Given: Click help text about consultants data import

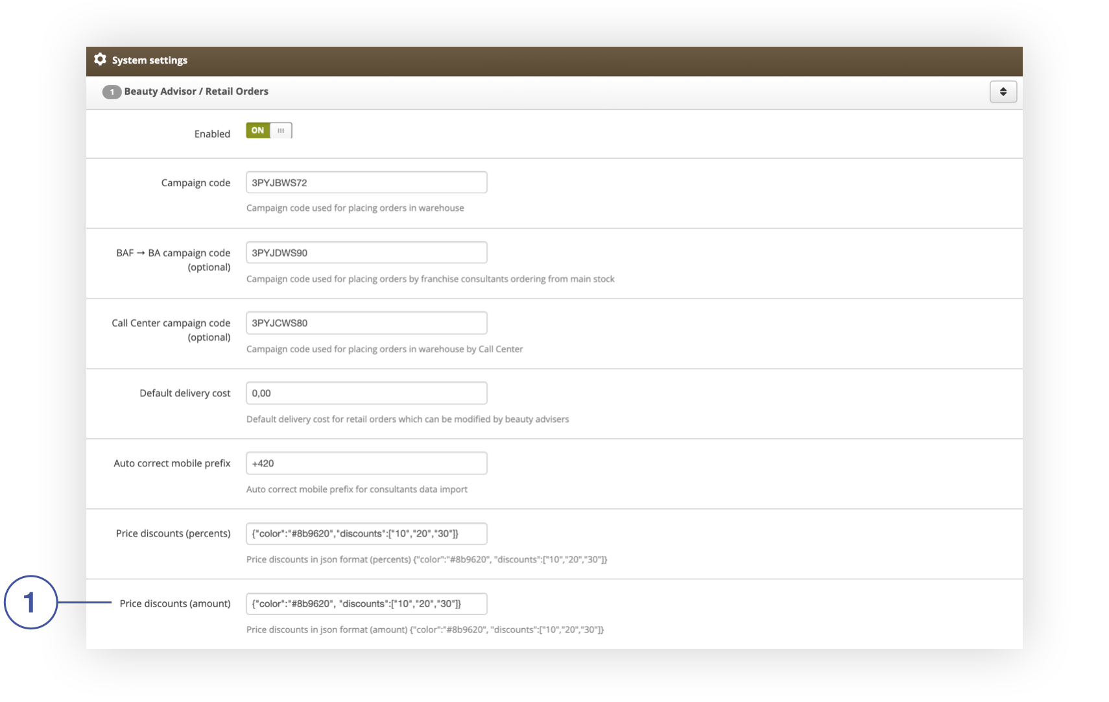Looking at the screenshot, I should [357, 489].
